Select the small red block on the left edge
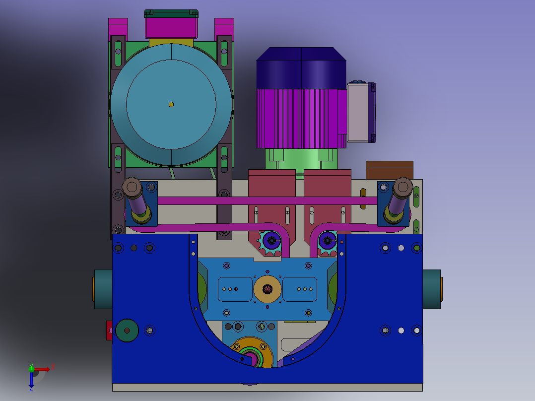Viewport: 535px width, 401px height. click(109, 331)
